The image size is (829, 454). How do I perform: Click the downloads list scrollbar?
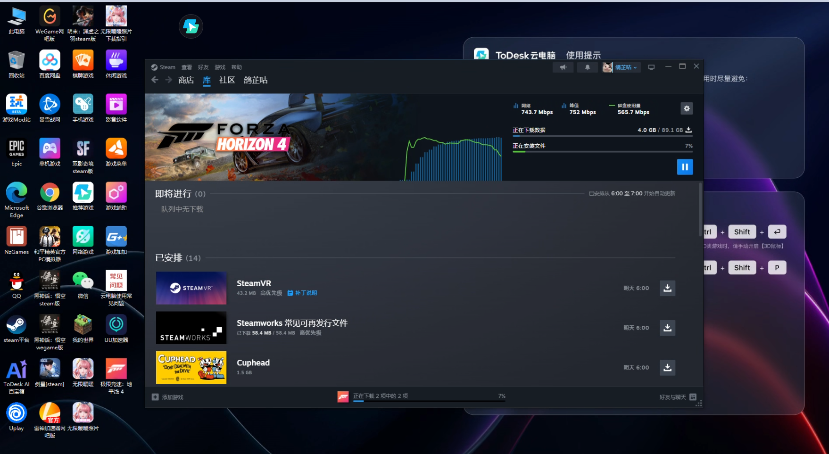pos(700,210)
